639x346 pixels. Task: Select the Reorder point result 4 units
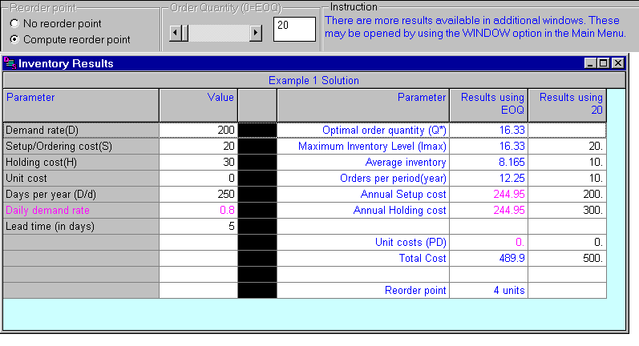click(488, 290)
